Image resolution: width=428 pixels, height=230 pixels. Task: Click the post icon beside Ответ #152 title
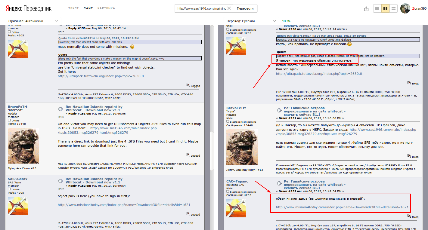pos(279,183)
